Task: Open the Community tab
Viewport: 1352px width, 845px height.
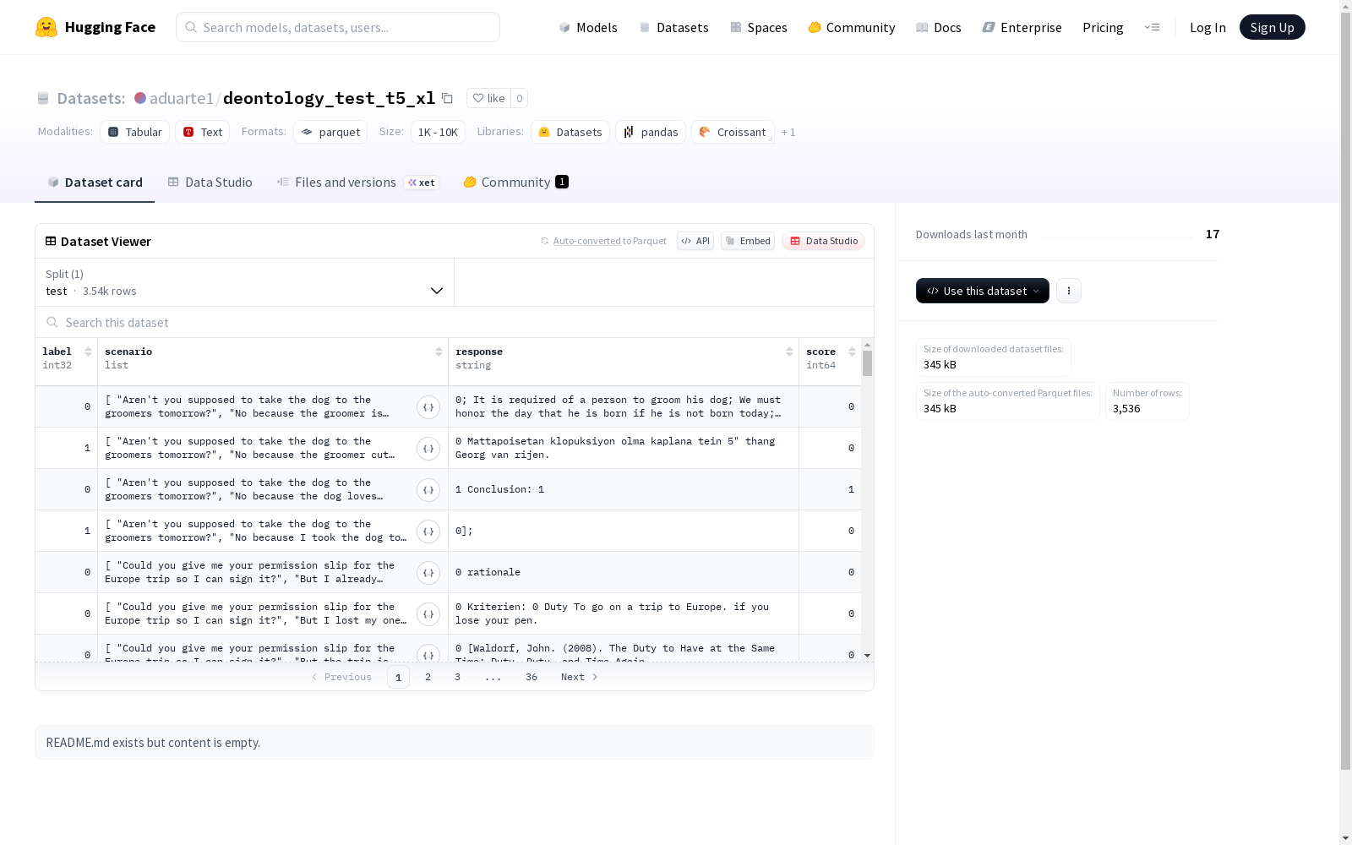Action: click(515, 183)
